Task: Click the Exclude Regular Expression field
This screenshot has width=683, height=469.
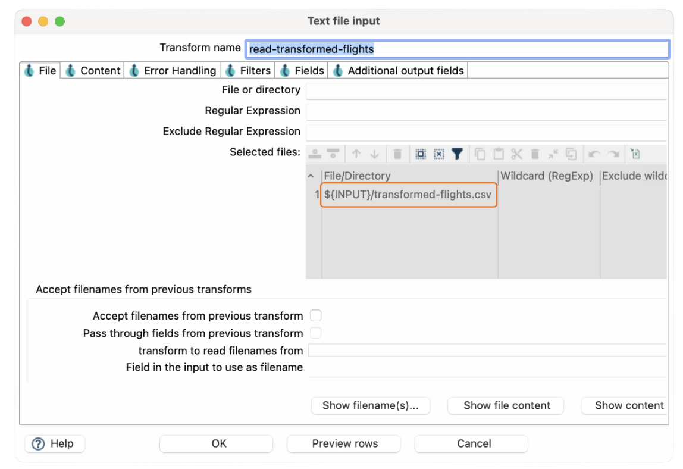Action: point(487,132)
